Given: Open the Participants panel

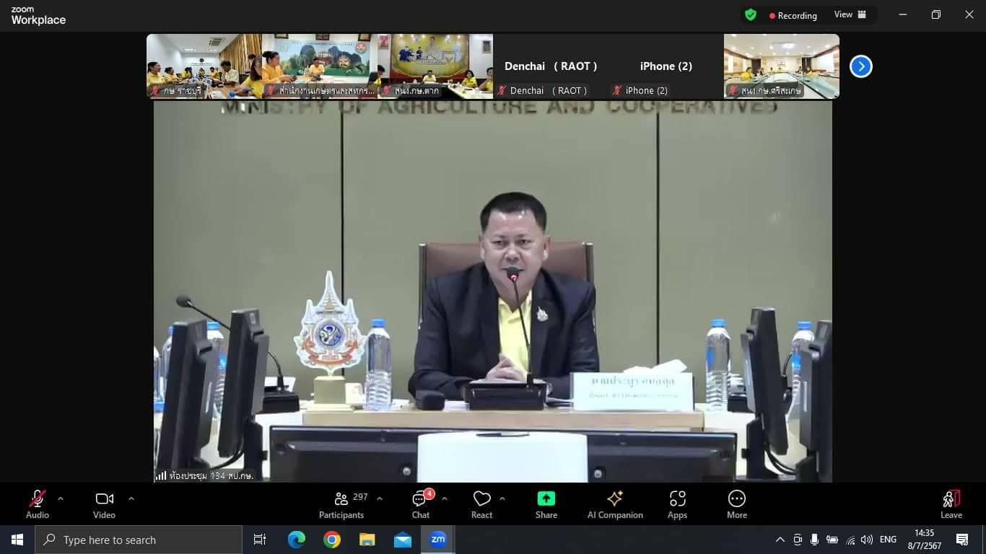Looking at the screenshot, I should tap(341, 504).
